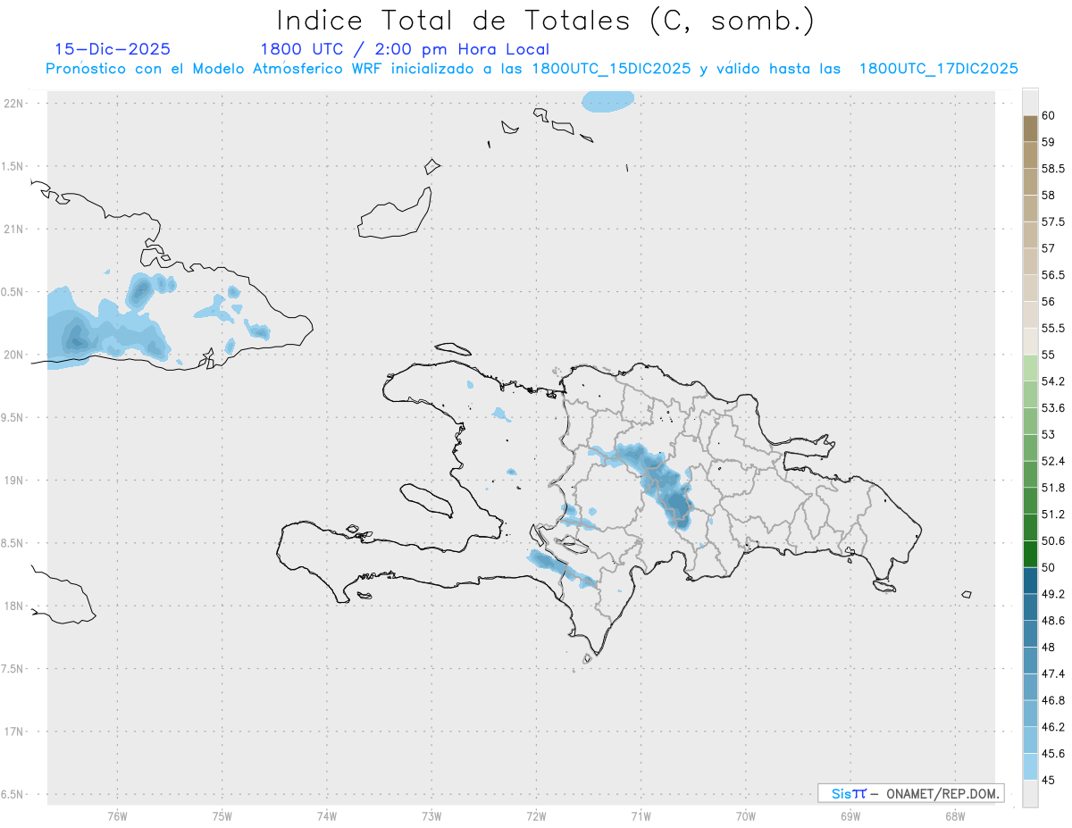Click the '21N' latitude label

tap(15, 229)
